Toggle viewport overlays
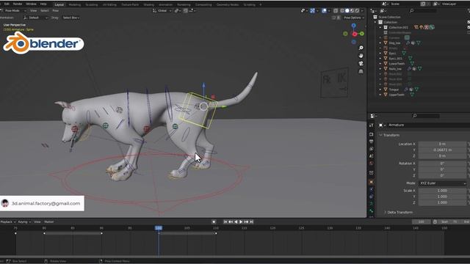Screen dimensions: 470x264 (324, 10)
